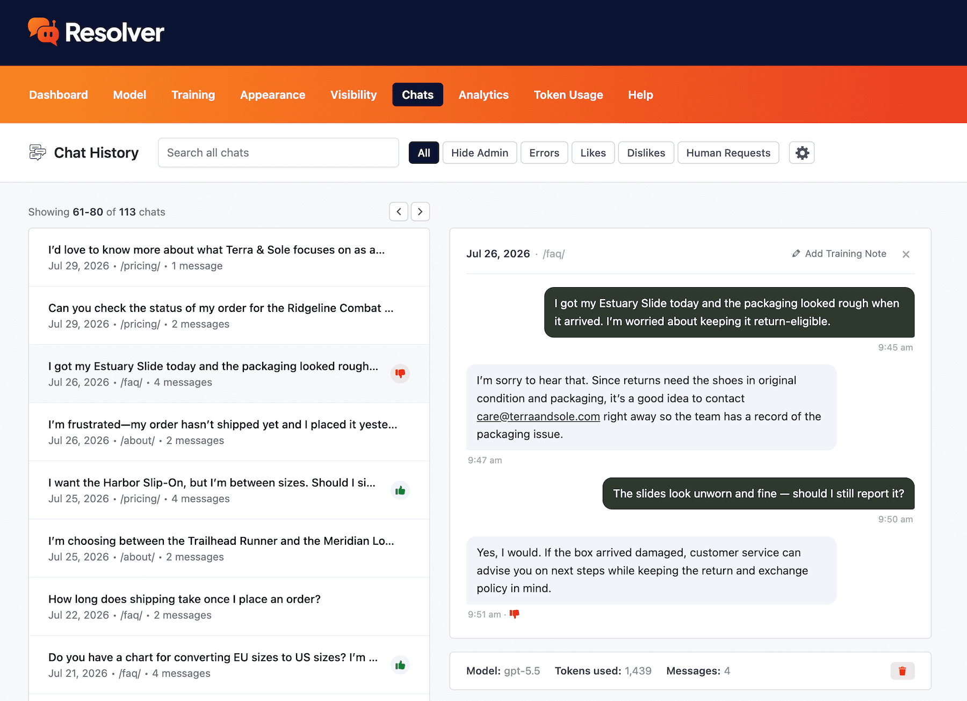Open the Training tab
The image size is (967, 701).
(193, 94)
